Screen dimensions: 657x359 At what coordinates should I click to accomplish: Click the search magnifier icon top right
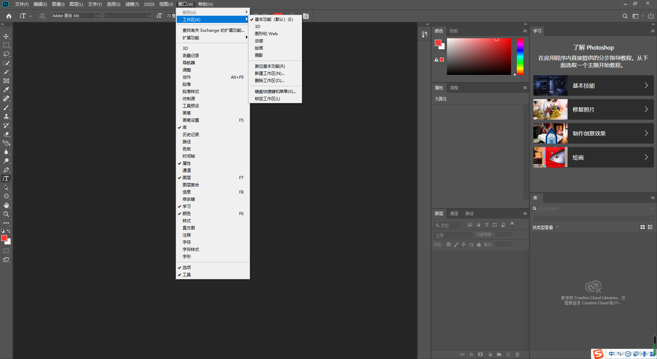[625, 16]
